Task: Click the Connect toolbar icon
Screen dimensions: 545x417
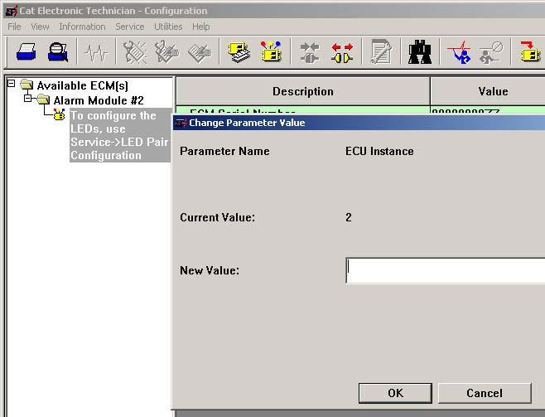Action: pos(309,52)
